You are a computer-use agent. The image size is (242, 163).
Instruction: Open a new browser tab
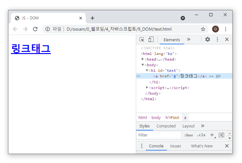[x=93, y=18]
